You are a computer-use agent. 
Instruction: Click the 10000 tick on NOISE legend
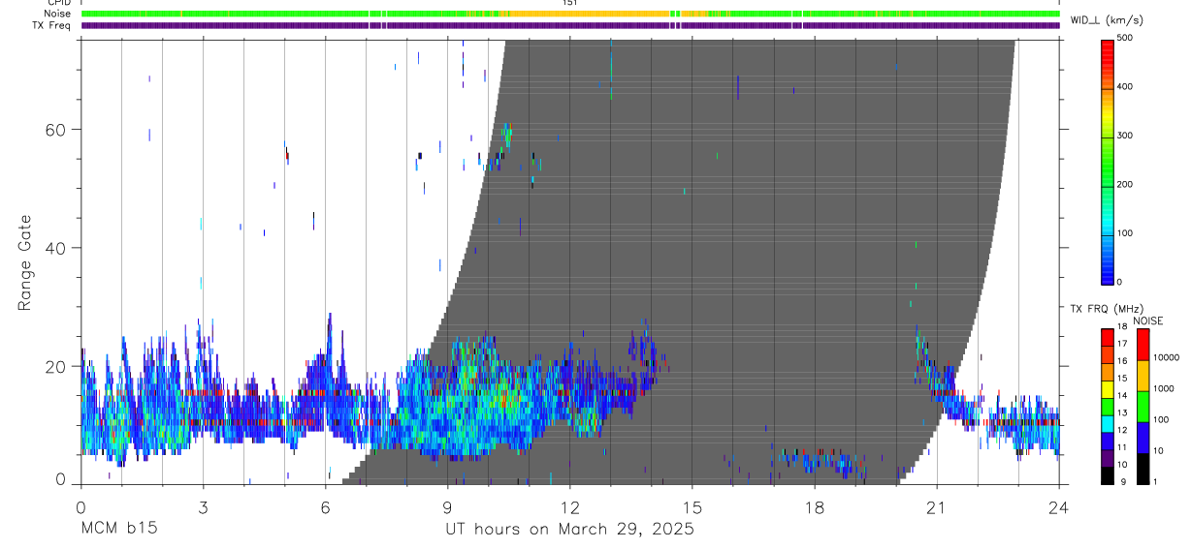1167,357
